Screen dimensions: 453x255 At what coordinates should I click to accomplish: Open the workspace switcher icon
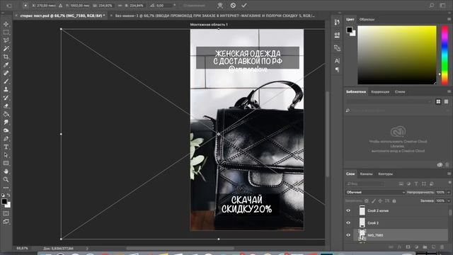pyautogui.click(x=443, y=5)
